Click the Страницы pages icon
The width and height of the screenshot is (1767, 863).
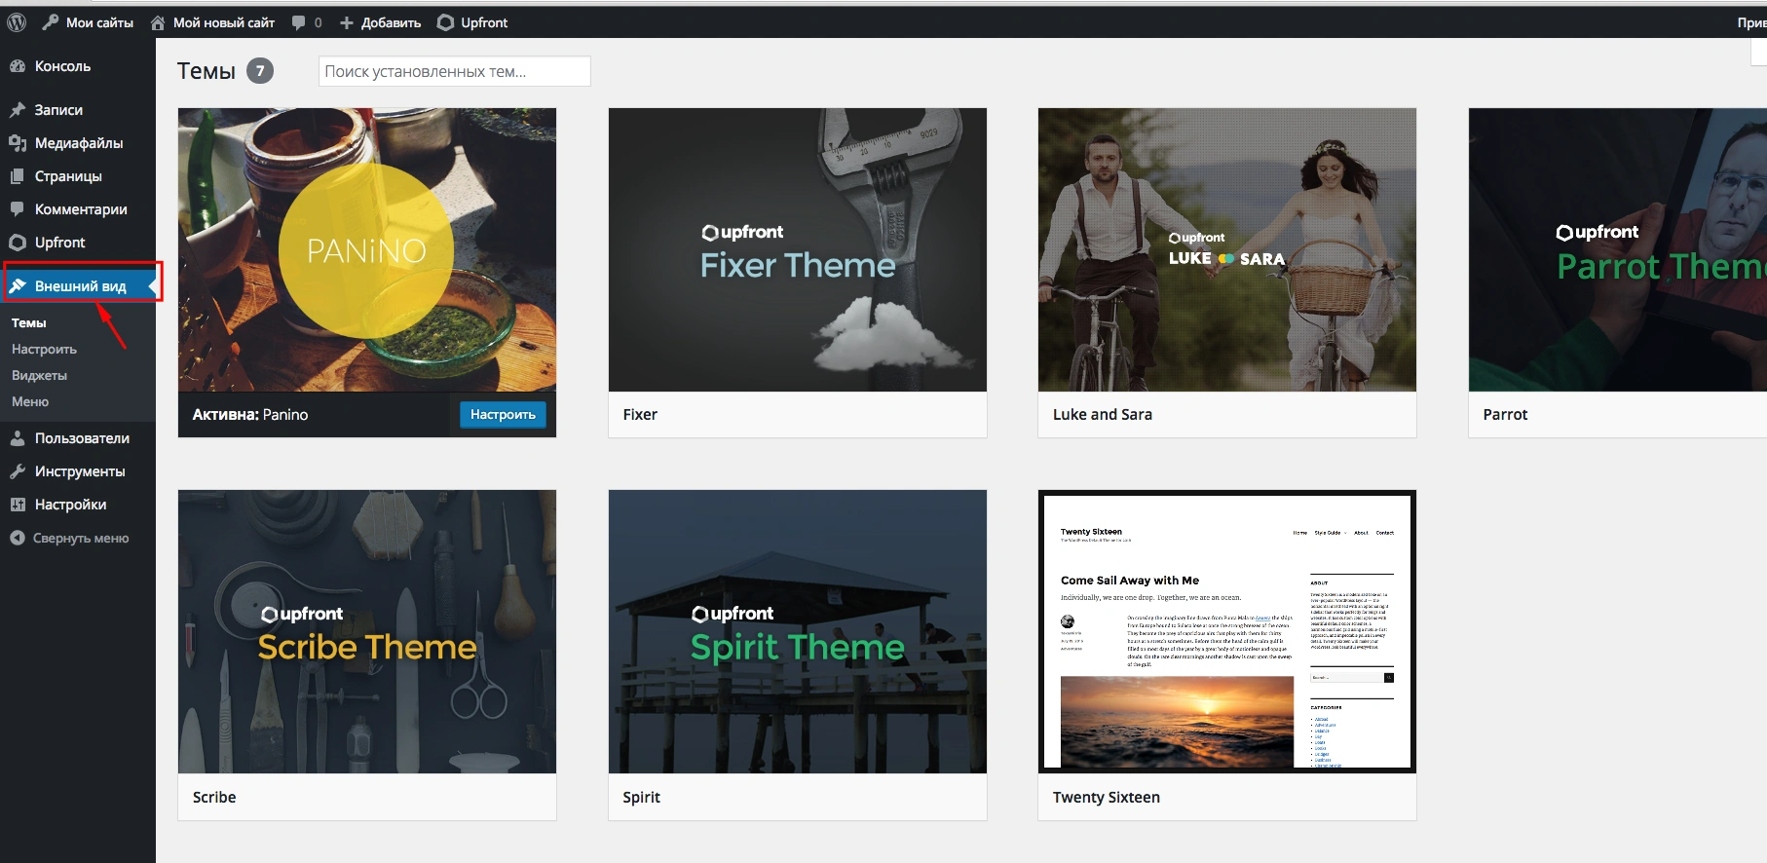18,176
